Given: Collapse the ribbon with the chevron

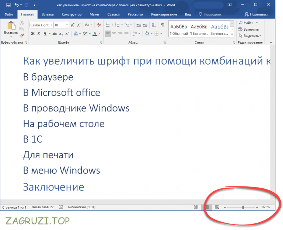Looking at the screenshot, I should click(271, 42).
